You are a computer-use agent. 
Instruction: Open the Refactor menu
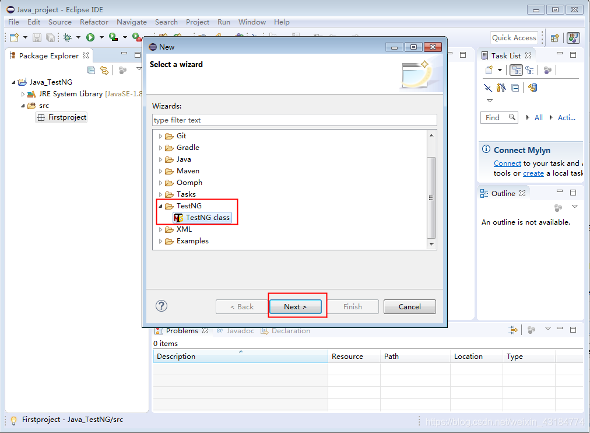(x=94, y=22)
